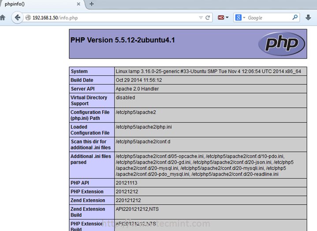Click the PHP API label
The image size is (317, 231).
point(92,183)
